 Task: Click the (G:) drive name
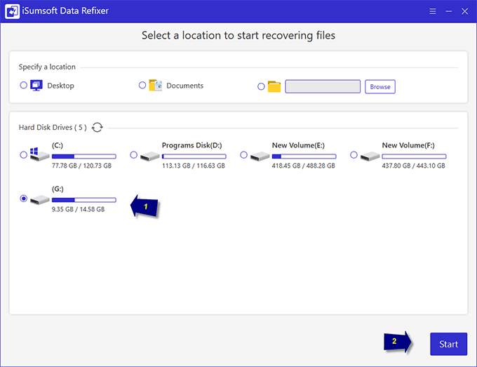pyautogui.click(x=58, y=189)
